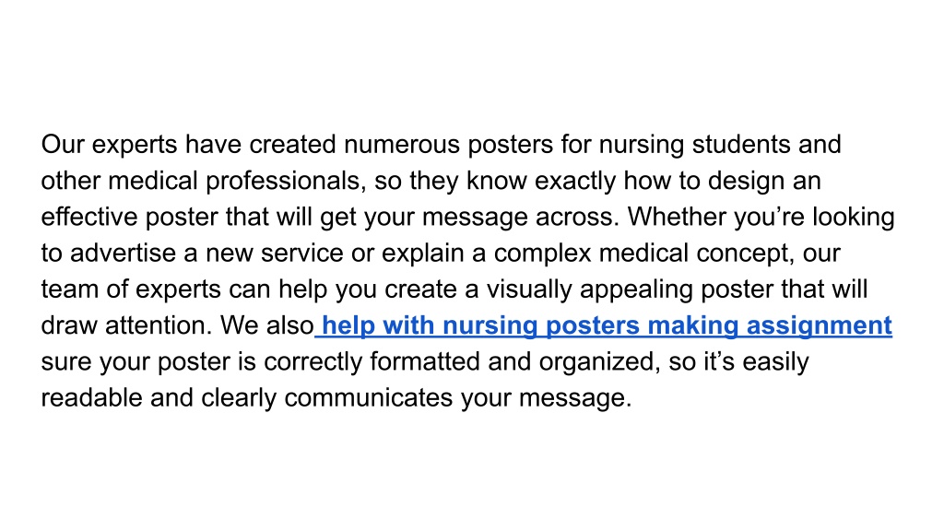Open the help with nursing posters making assignment link

(x=603, y=325)
